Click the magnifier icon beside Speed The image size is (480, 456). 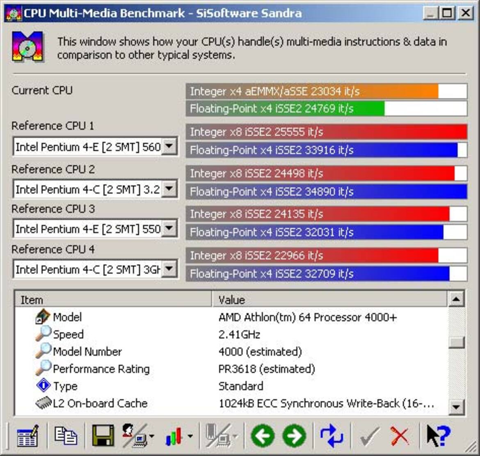[x=43, y=333]
